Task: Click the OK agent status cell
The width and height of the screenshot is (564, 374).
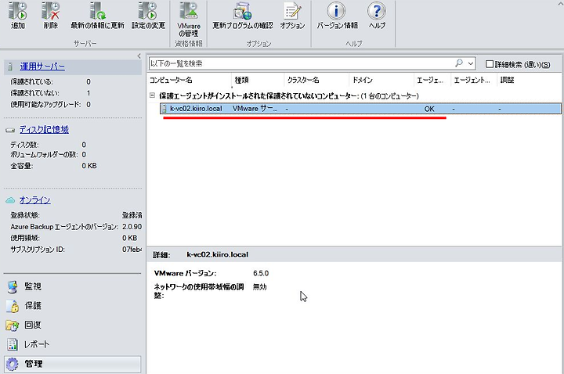Action: tap(429, 109)
